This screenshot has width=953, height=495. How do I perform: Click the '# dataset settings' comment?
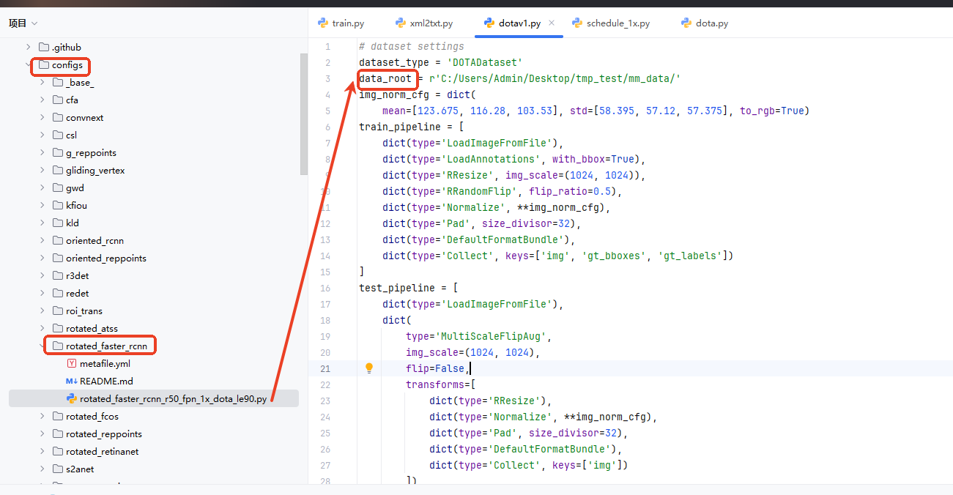(x=412, y=46)
